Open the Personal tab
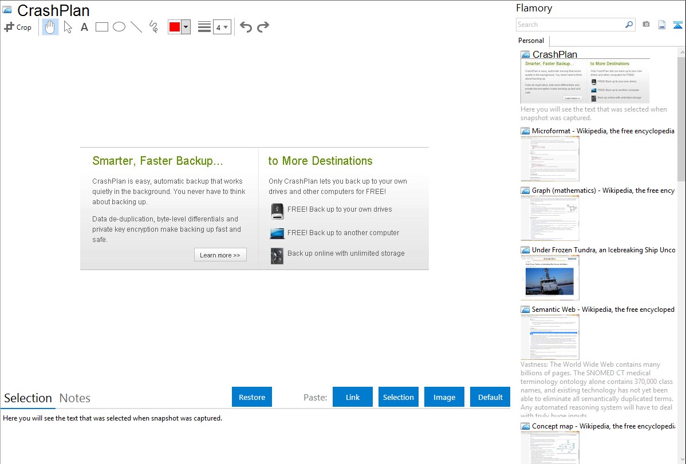The width and height of the screenshot is (686, 464). [x=531, y=41]
